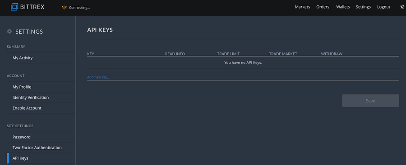Click the Settings gear icon in sidebar
This screenshot has height=165, width=406.
[x=9, y=31]
